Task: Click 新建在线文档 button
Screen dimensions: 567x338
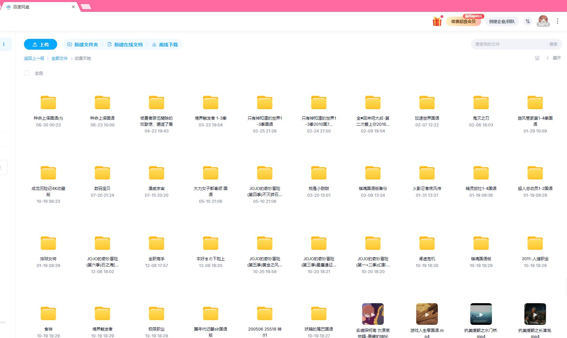Action: (x=125, y=44)
